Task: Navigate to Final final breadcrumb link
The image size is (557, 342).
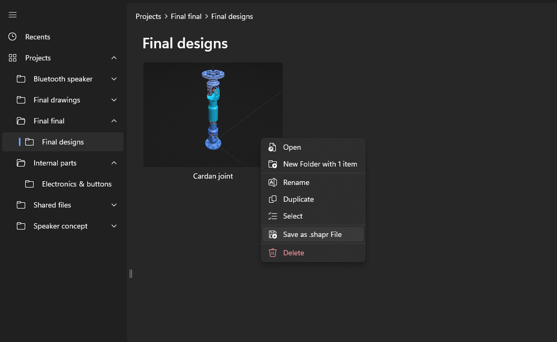Action: pos(186,16)
